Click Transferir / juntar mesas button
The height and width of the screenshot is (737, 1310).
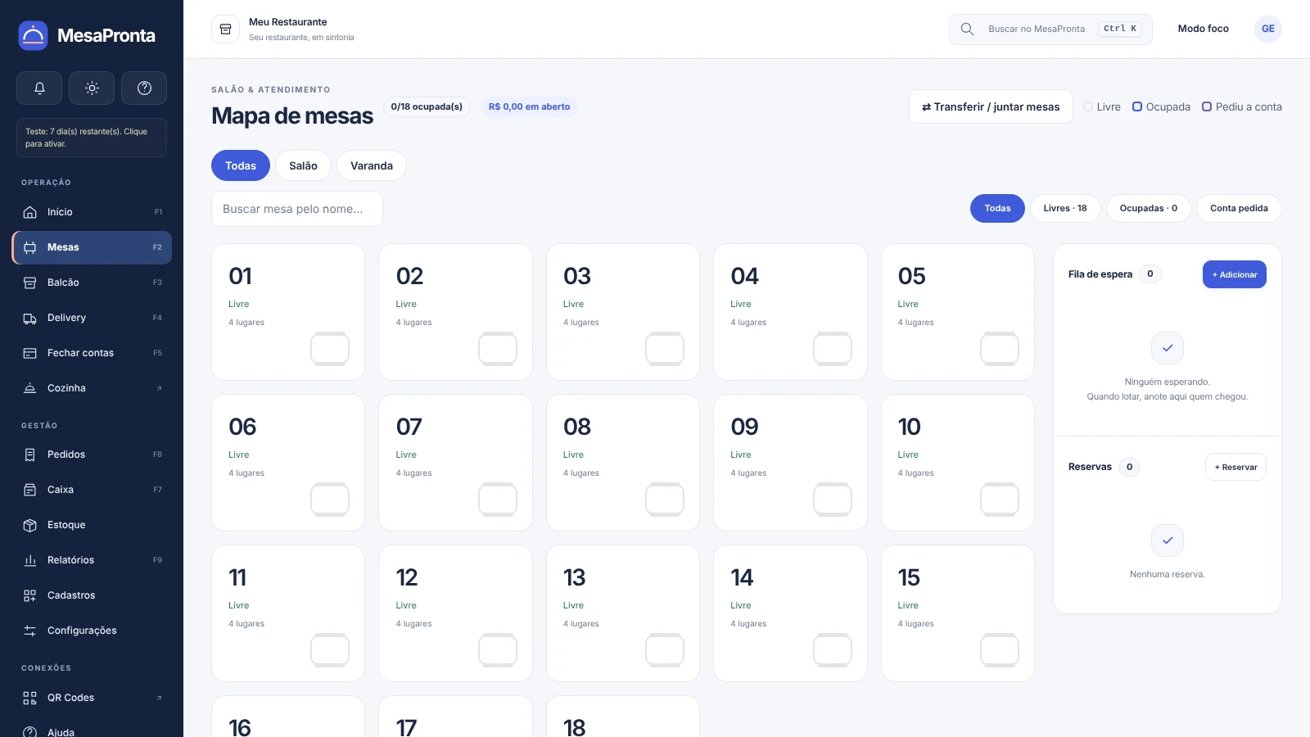tap(991, 106)
